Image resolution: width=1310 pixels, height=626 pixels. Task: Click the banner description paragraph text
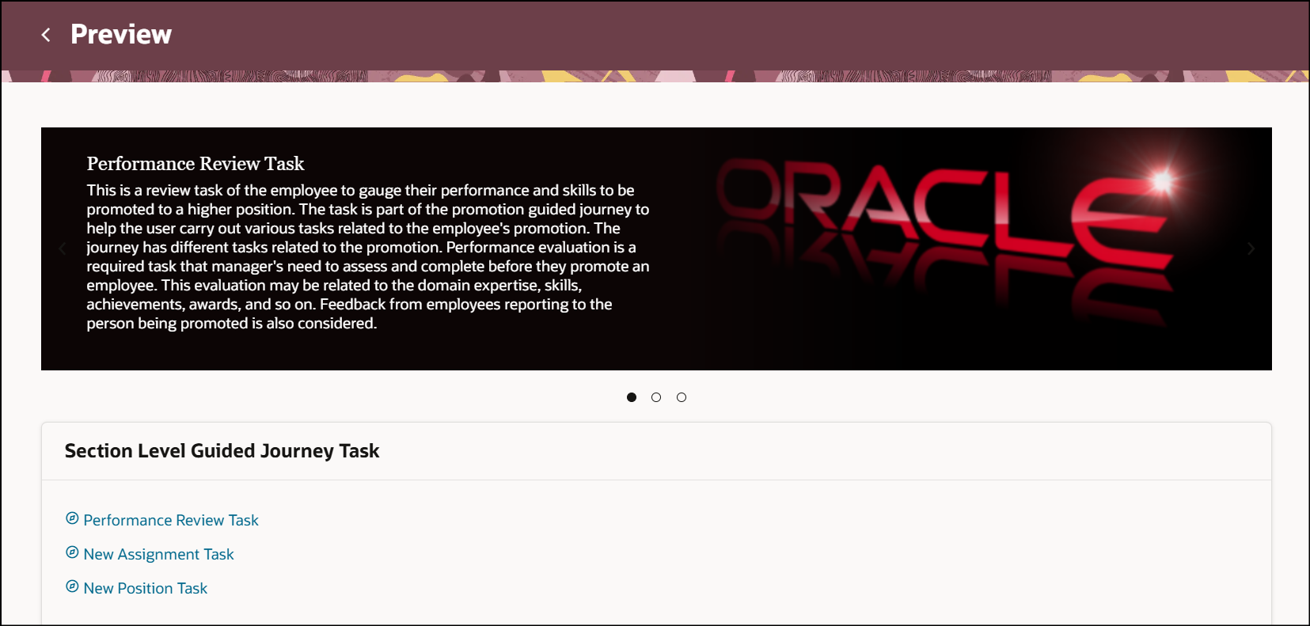[x=368, y=257]
